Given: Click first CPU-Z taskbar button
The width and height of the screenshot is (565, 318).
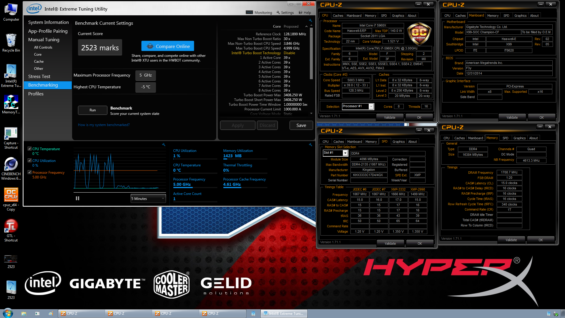Looking at the screenshot, I should [x=82, y=314].
